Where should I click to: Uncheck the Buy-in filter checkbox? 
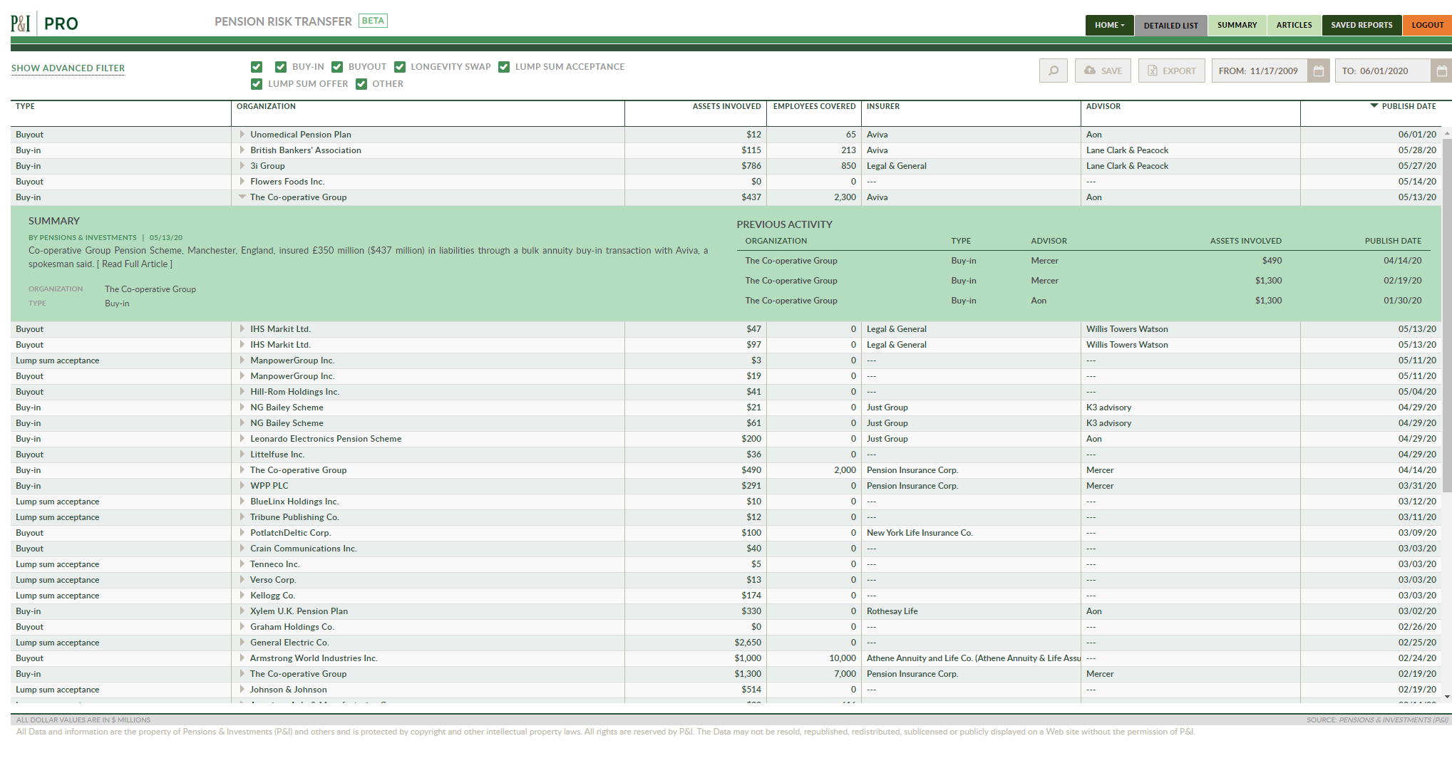coord(281,67)
